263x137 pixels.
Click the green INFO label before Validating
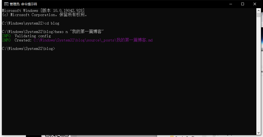[6, 36]
